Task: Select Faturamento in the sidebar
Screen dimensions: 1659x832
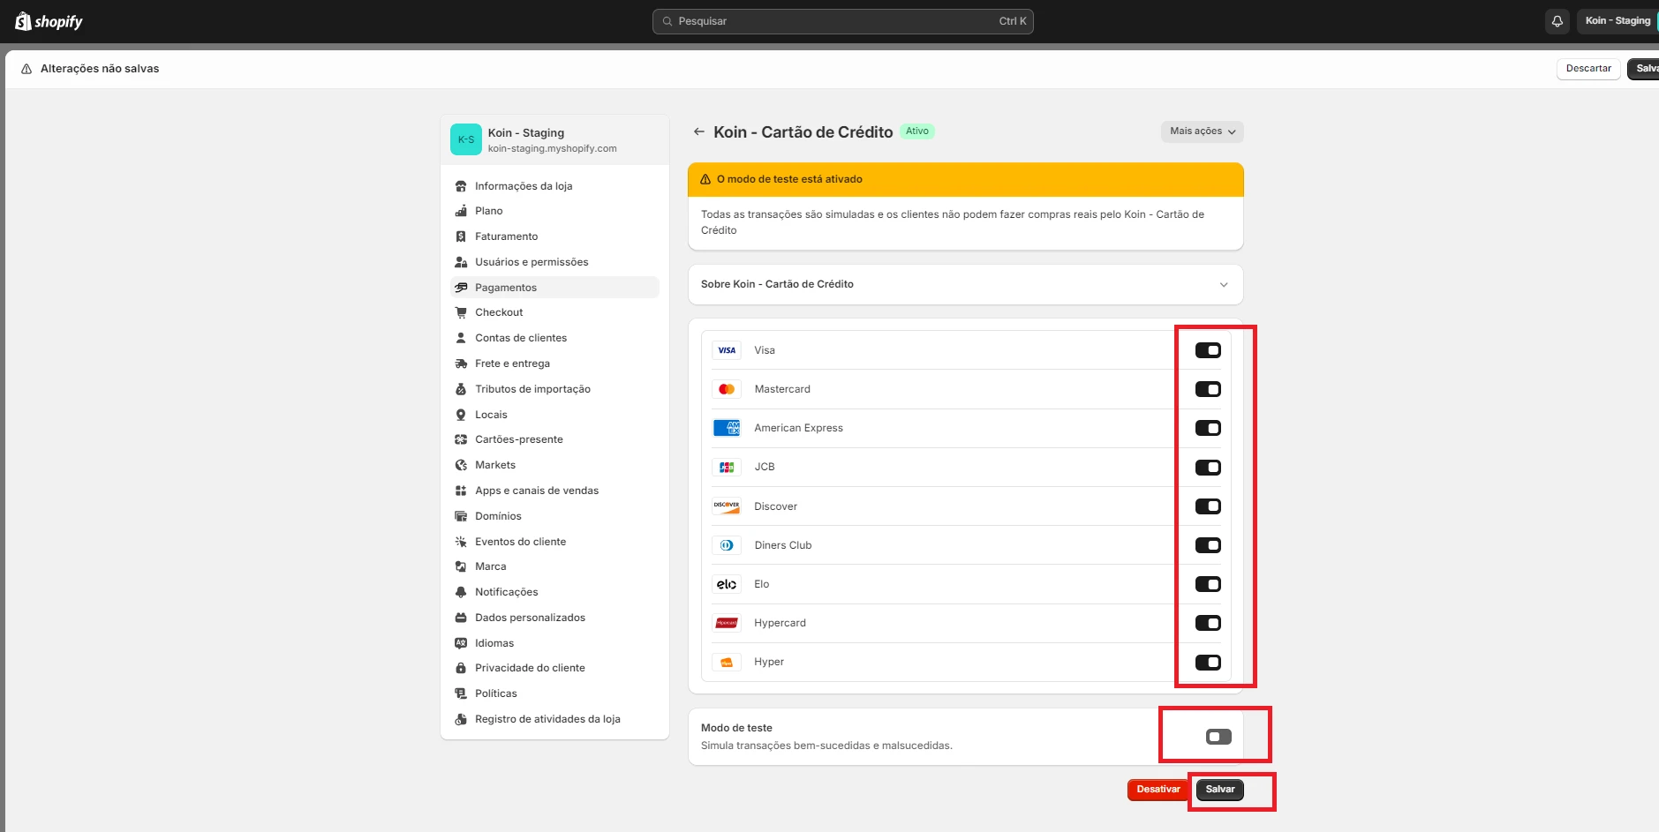Action: click(x=554, y=236)
